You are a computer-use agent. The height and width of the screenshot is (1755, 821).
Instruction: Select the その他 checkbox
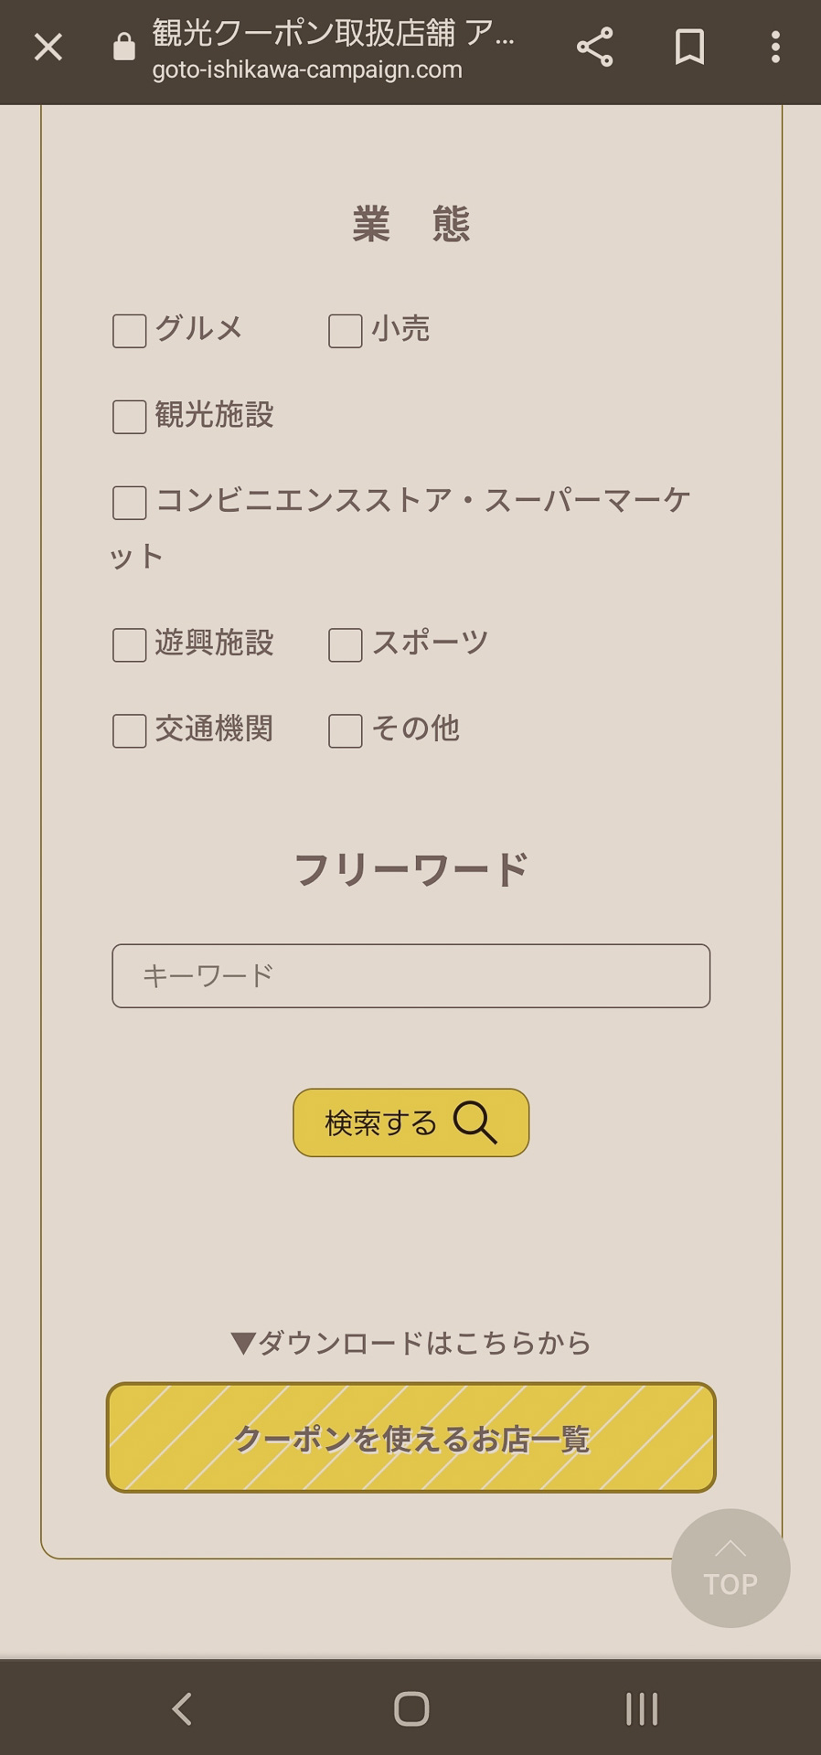346,731
